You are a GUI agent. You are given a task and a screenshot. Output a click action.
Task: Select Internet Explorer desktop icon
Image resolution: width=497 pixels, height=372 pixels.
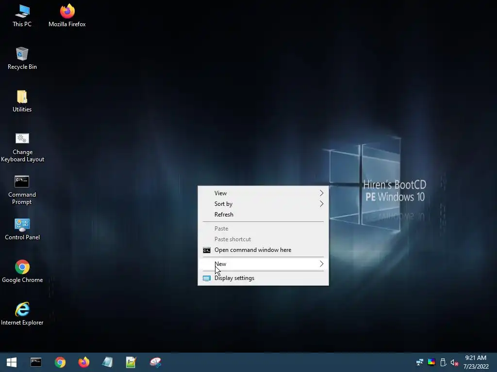(x=22, y=314)
